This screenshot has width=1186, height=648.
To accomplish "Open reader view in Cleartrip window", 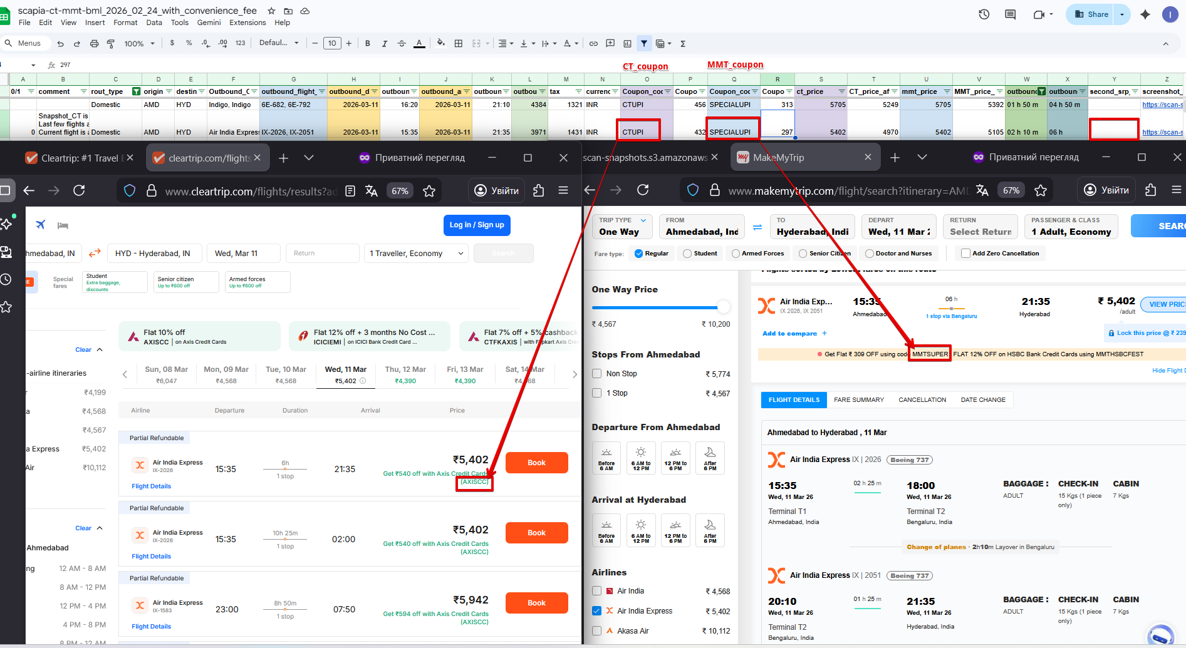I will tap(350, 191).
